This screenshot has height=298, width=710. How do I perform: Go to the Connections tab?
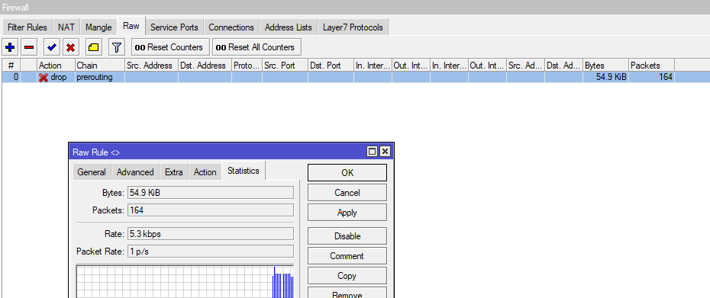point(231,27)
